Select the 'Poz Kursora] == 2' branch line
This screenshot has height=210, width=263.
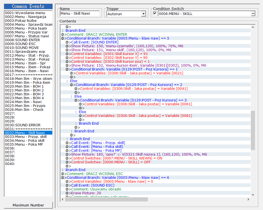pos(156,85)
